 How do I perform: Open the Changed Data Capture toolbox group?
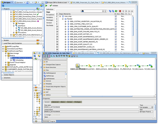[55, 65]
